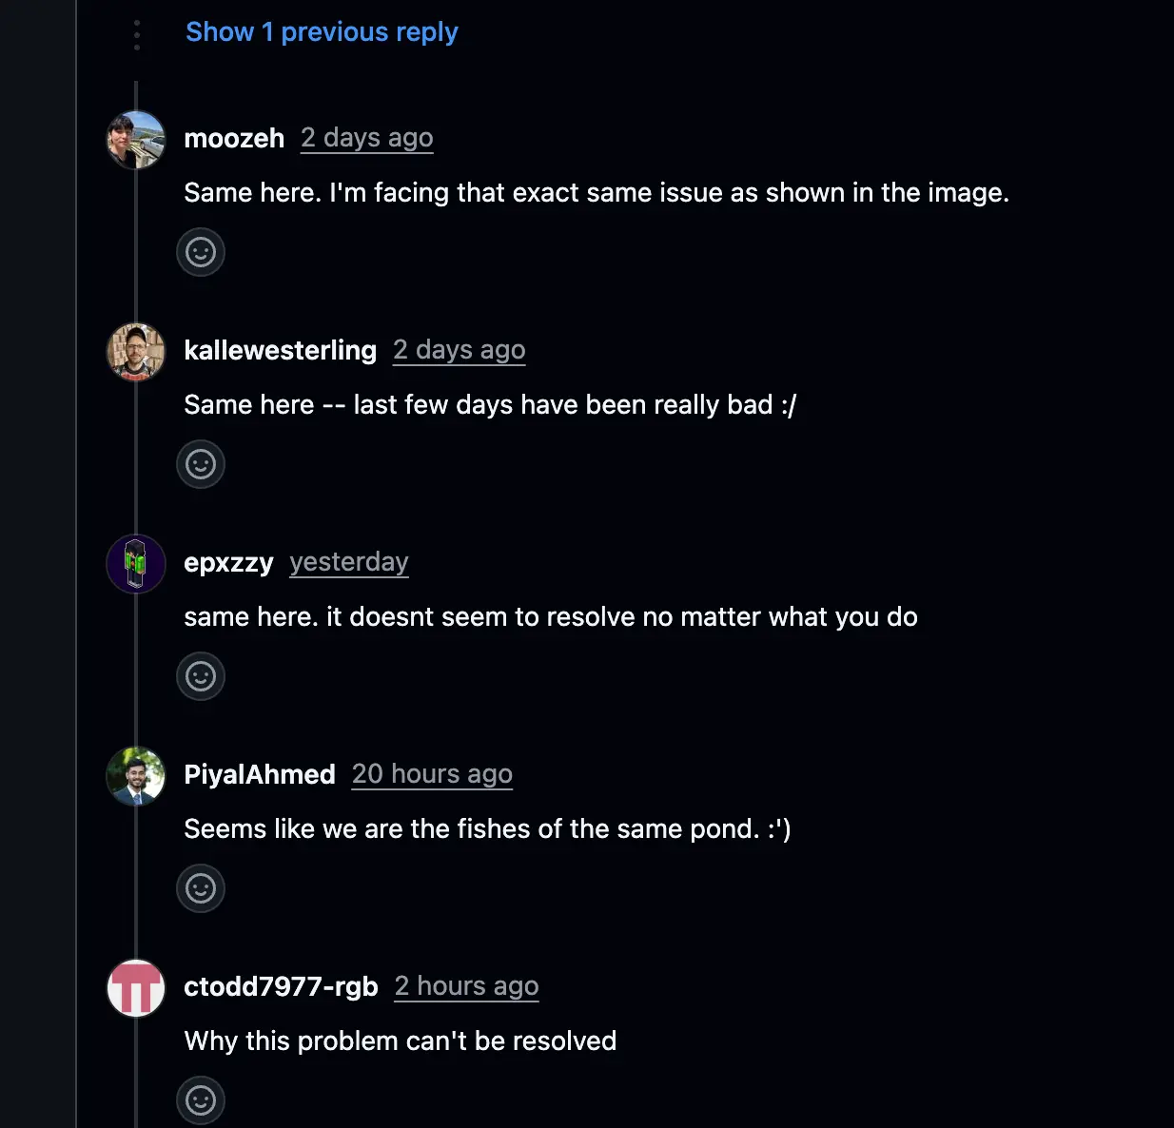Open moozeh's '2 days ago' timestamp

point(367,139)
